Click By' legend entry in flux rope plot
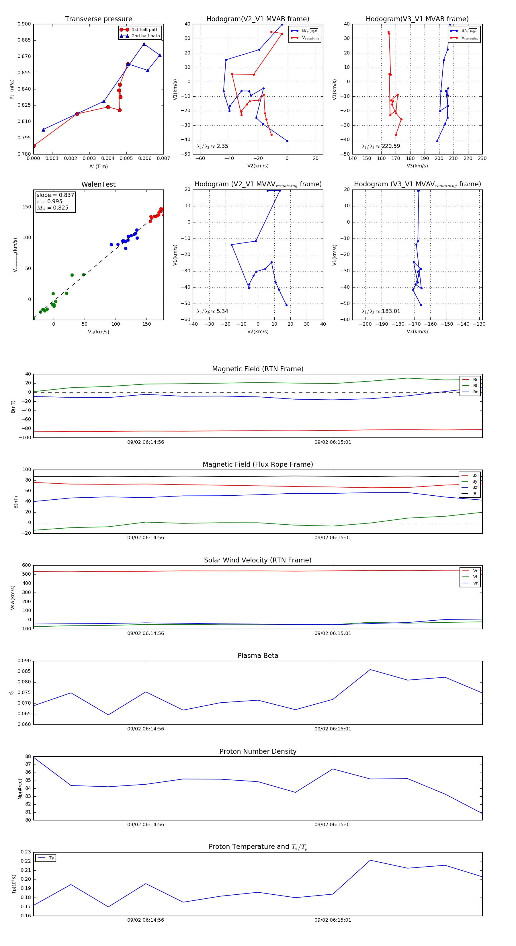Image resolution: width=516 pixels, height=946 pixels. click(x=470, y=481)
